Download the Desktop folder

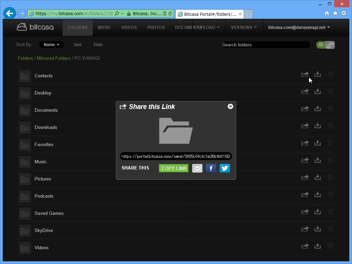(317, 91)
